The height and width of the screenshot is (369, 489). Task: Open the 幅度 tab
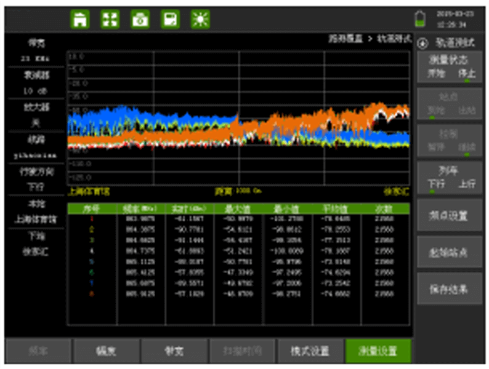[x=105, y=351]
